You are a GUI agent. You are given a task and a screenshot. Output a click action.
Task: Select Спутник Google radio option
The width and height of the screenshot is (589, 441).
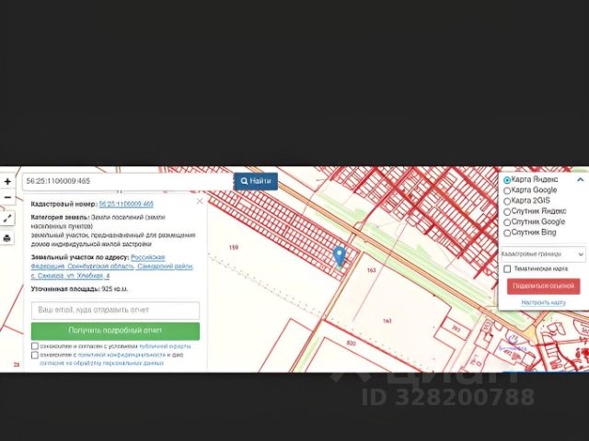pyautogui.click(x=507, y=222)
